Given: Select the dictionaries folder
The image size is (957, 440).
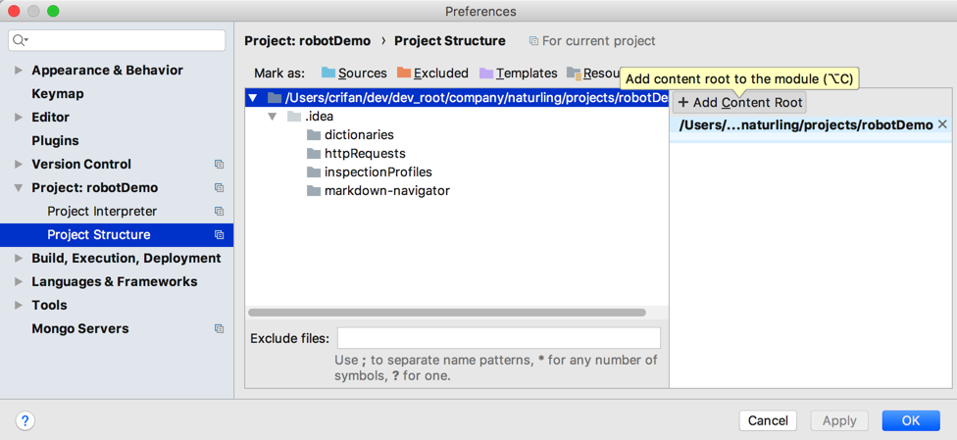Looking at the screenshot, I should pyautogui.click(x=359, y=135).
